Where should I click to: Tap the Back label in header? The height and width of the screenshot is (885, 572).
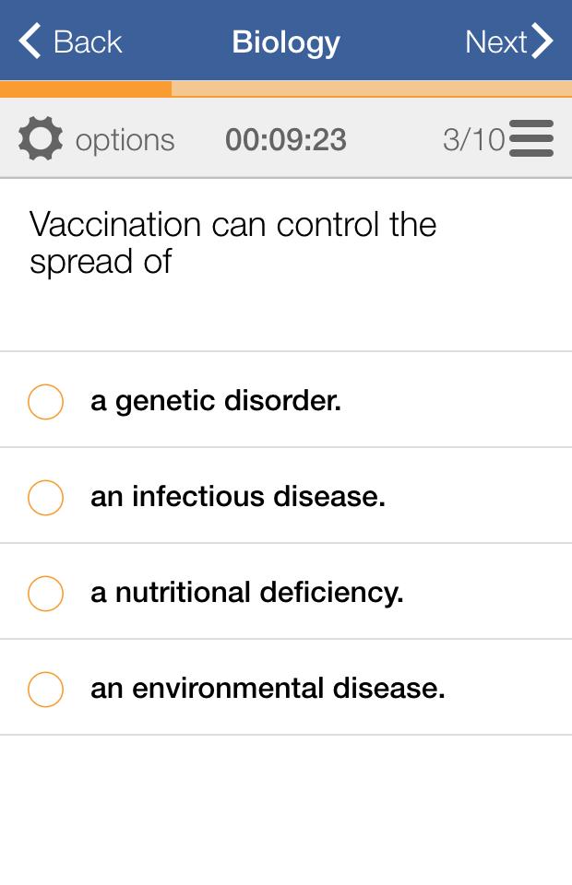click(88, 41)
